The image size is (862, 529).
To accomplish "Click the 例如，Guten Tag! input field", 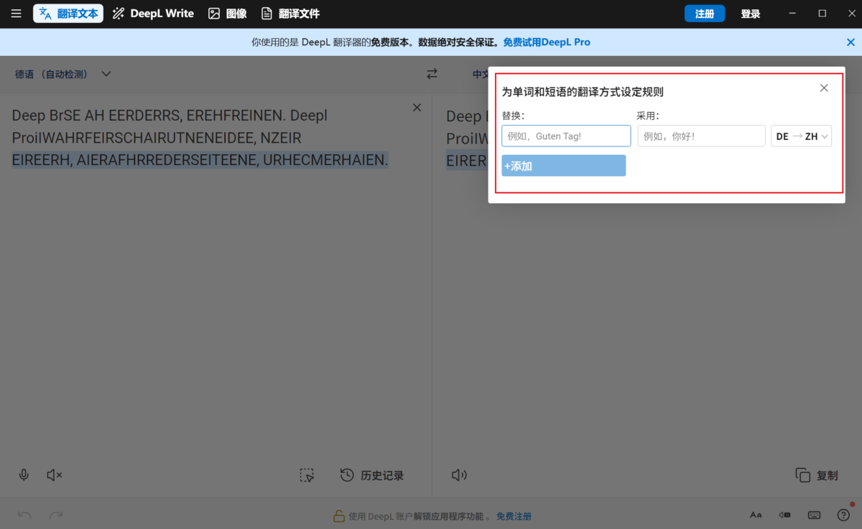I will (565, 136).
